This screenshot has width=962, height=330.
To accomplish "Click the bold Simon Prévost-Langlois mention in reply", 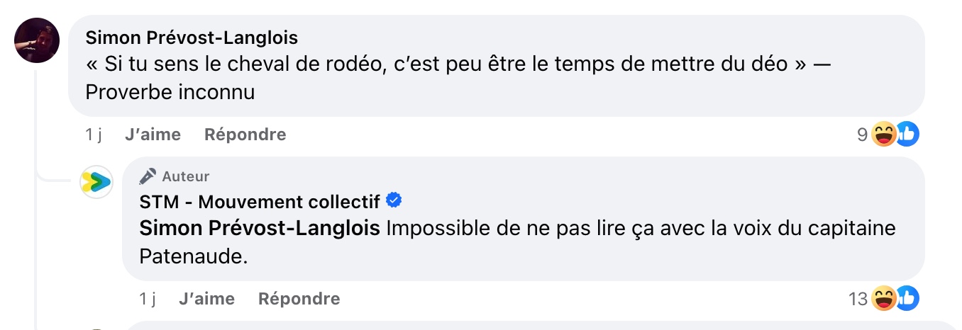I will pyautogui.click(x=260, y=229).
